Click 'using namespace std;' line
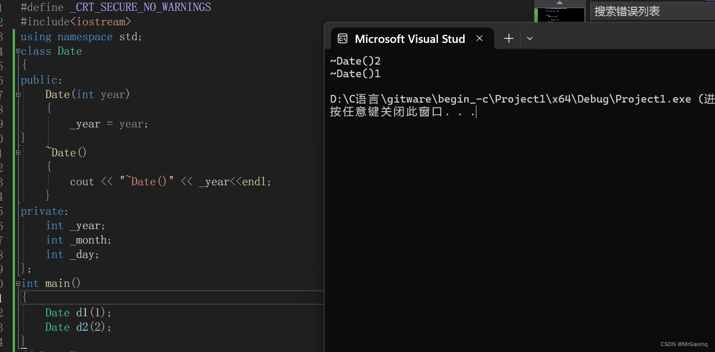This screenshot has width=715, height=352. pos(82,37)
